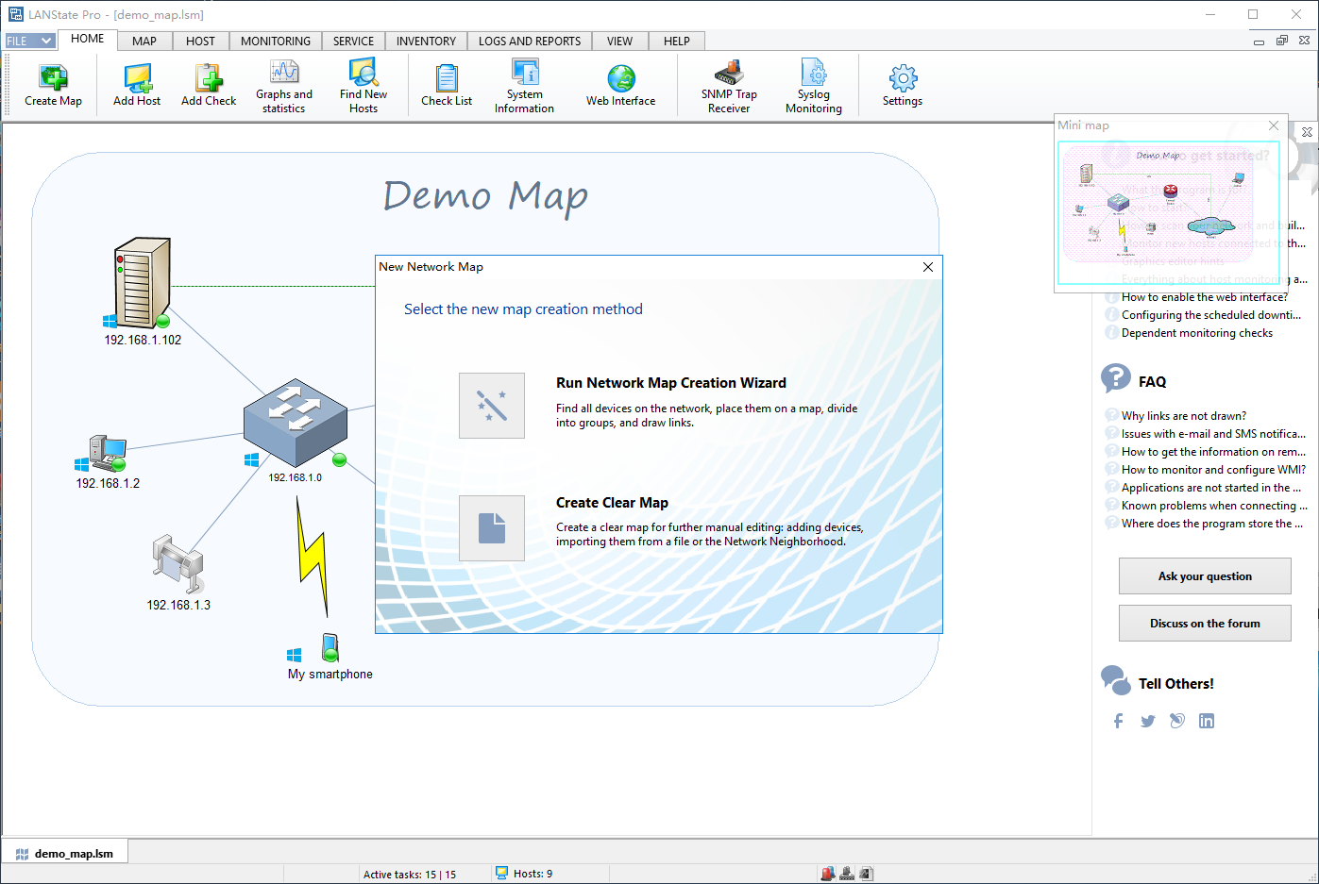Screen dimensions: 1319x884
Task: Close the Mini map panel
Action: coord(1274,125)
